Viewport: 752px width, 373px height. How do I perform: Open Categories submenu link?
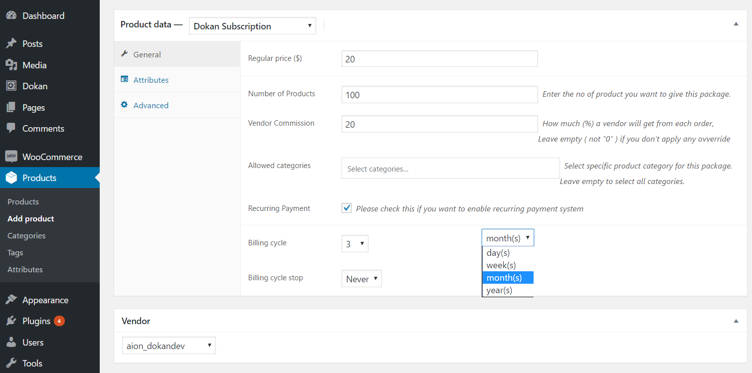click(26, 235)
